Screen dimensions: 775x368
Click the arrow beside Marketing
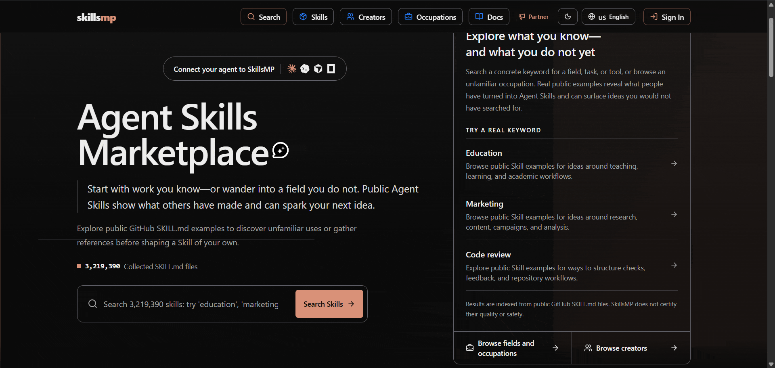(674, 214)
